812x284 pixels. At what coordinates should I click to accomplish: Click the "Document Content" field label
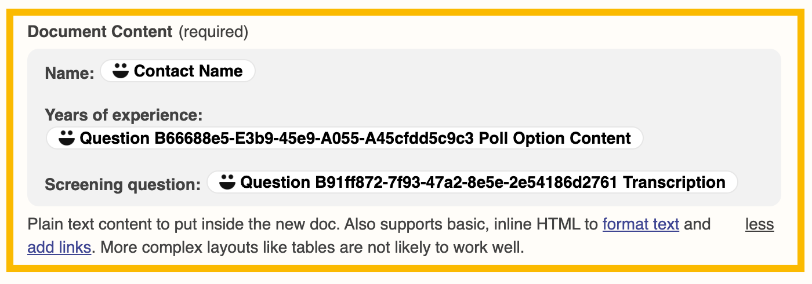[100, 32]
